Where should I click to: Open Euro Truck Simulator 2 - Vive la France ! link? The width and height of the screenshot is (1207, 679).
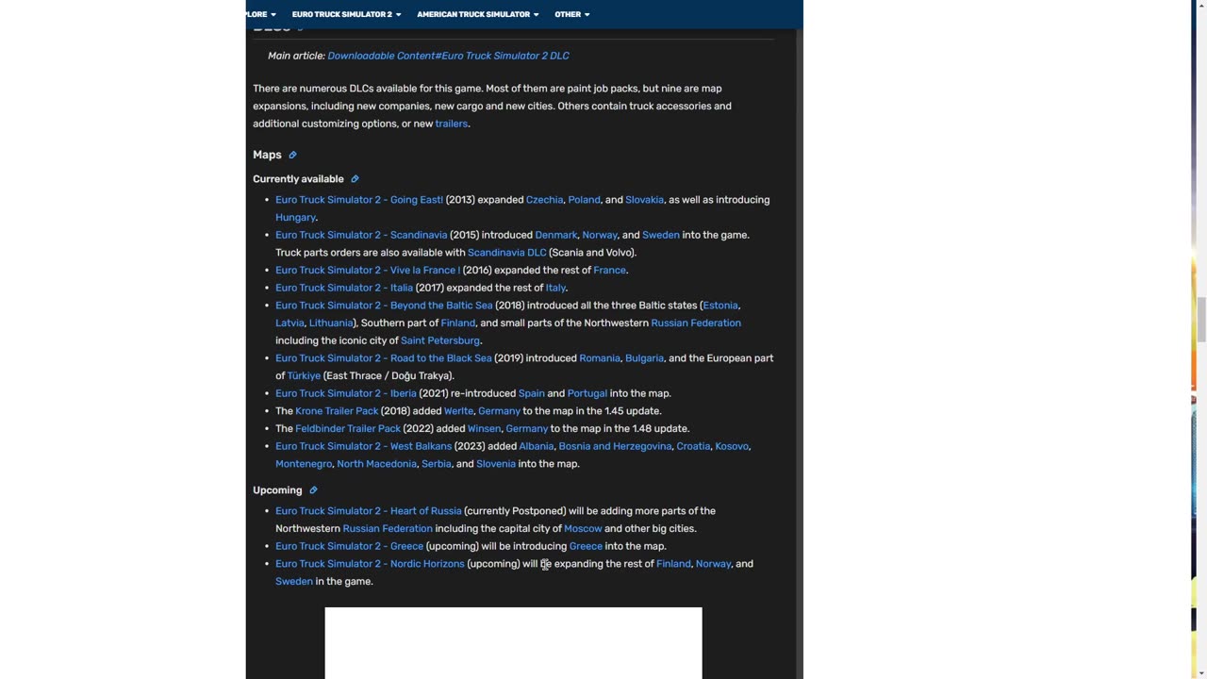point(368,271)
